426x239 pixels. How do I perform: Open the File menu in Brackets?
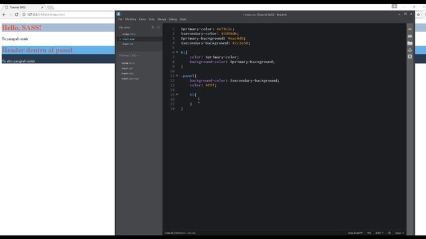[120, 19]
